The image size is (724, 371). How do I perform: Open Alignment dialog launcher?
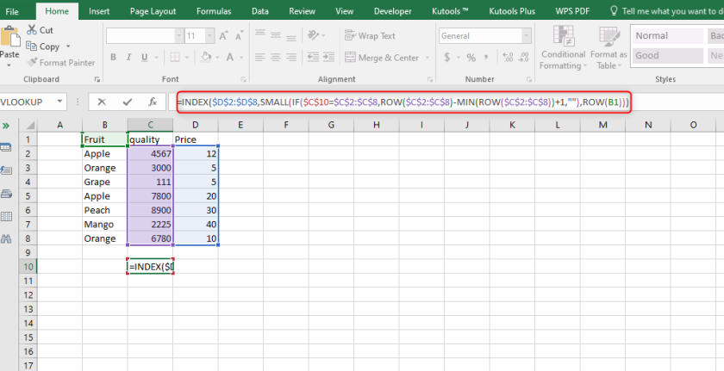pos(430,79)
